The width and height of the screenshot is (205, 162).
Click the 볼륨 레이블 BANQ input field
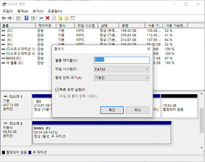[122, 60]
